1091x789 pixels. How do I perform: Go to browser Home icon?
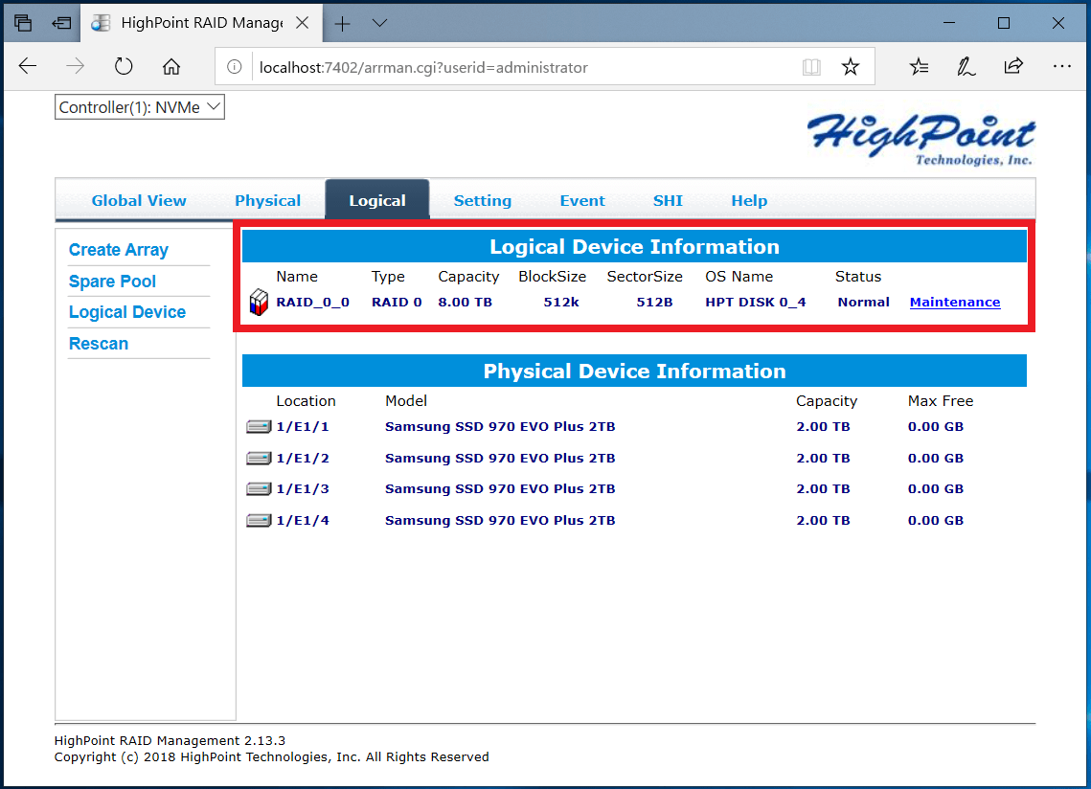tap(171, 67)
